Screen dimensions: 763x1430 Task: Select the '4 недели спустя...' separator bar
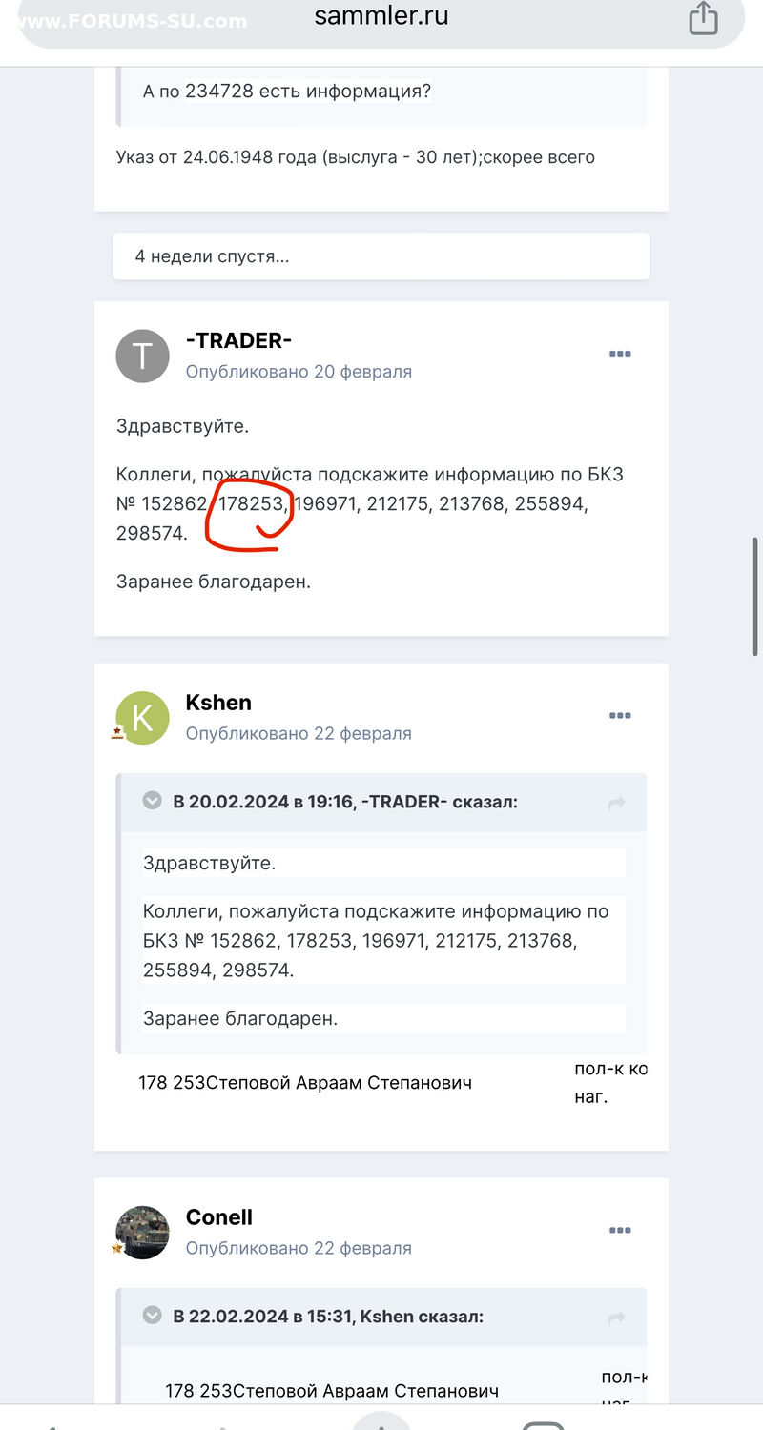point(381,256)
